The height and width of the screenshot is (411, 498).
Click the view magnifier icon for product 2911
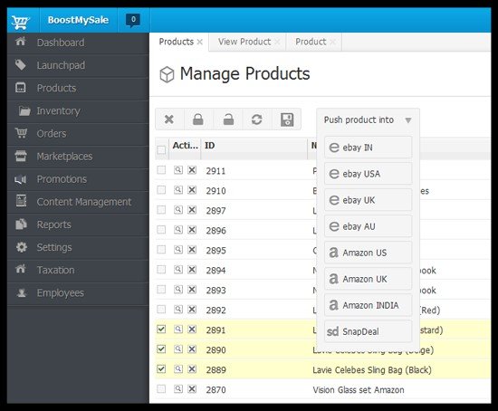(178, 170)
